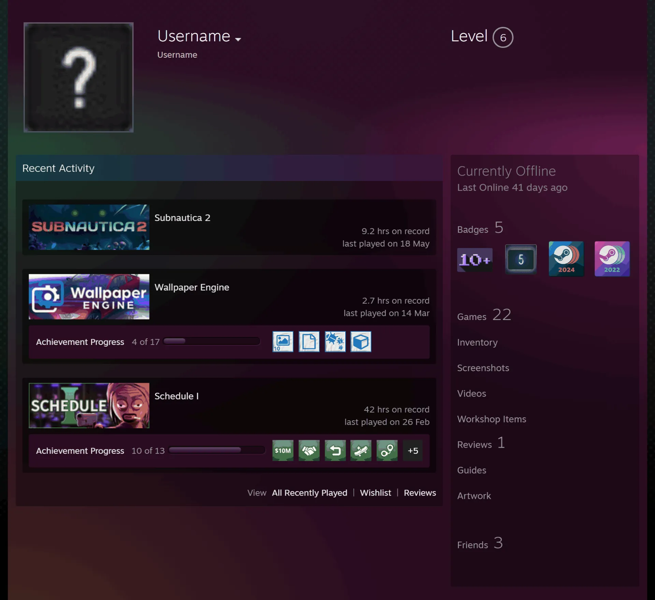The height and width of the screenshot is (600, 655).
Task: Open the Wallpaper Engine cube achievement icon
Action: point(361,341)
